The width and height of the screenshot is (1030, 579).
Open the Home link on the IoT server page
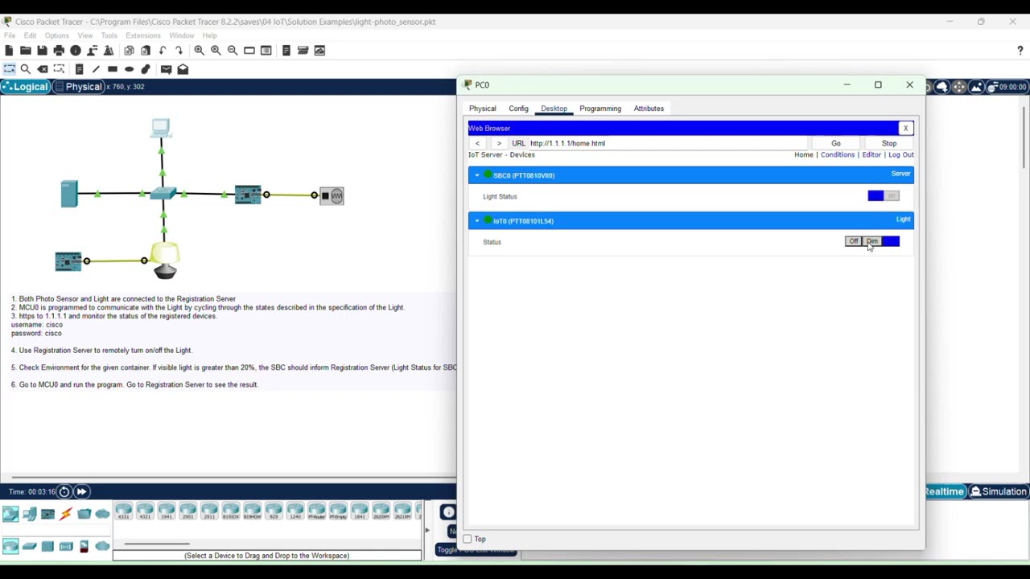803,154
